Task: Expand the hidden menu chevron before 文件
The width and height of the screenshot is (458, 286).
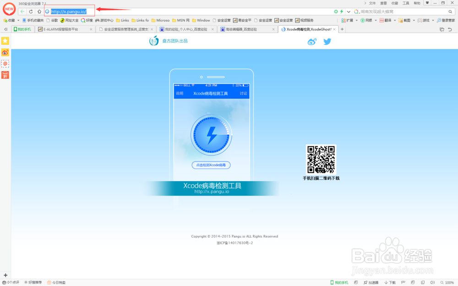Action: tap(365, 3)
